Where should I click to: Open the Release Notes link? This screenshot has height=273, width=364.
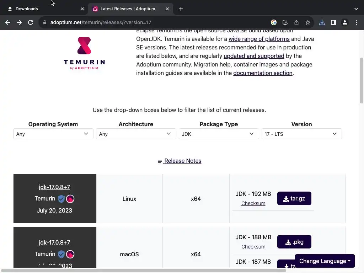180,161
